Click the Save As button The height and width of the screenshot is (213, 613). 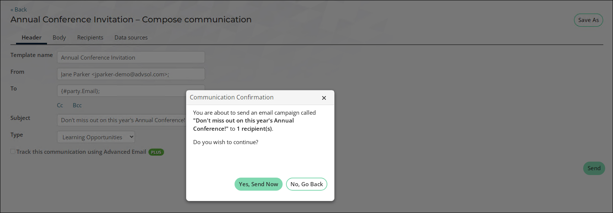click(588, 20)
